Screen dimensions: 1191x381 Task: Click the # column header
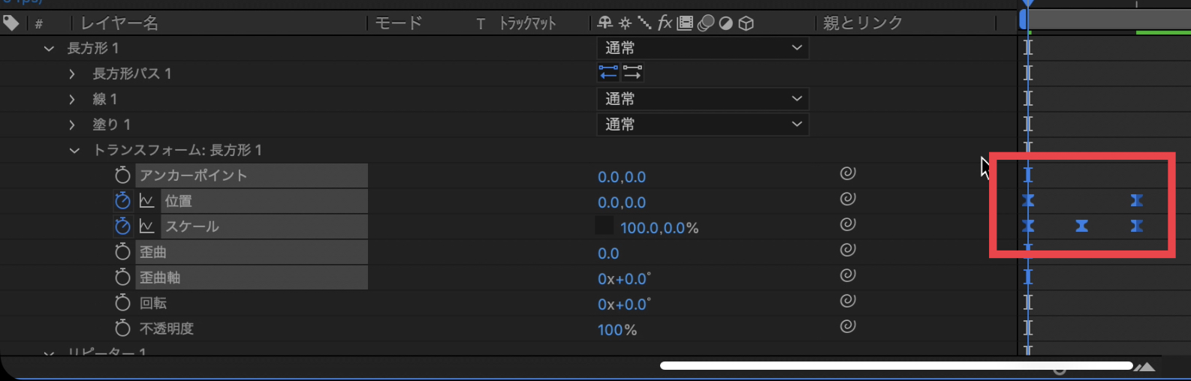click(x=39, y=24)
